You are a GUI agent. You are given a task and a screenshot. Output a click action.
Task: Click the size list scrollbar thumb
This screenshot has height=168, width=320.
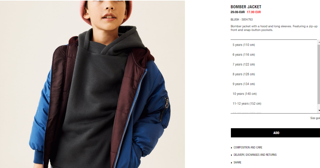(319, 74)
